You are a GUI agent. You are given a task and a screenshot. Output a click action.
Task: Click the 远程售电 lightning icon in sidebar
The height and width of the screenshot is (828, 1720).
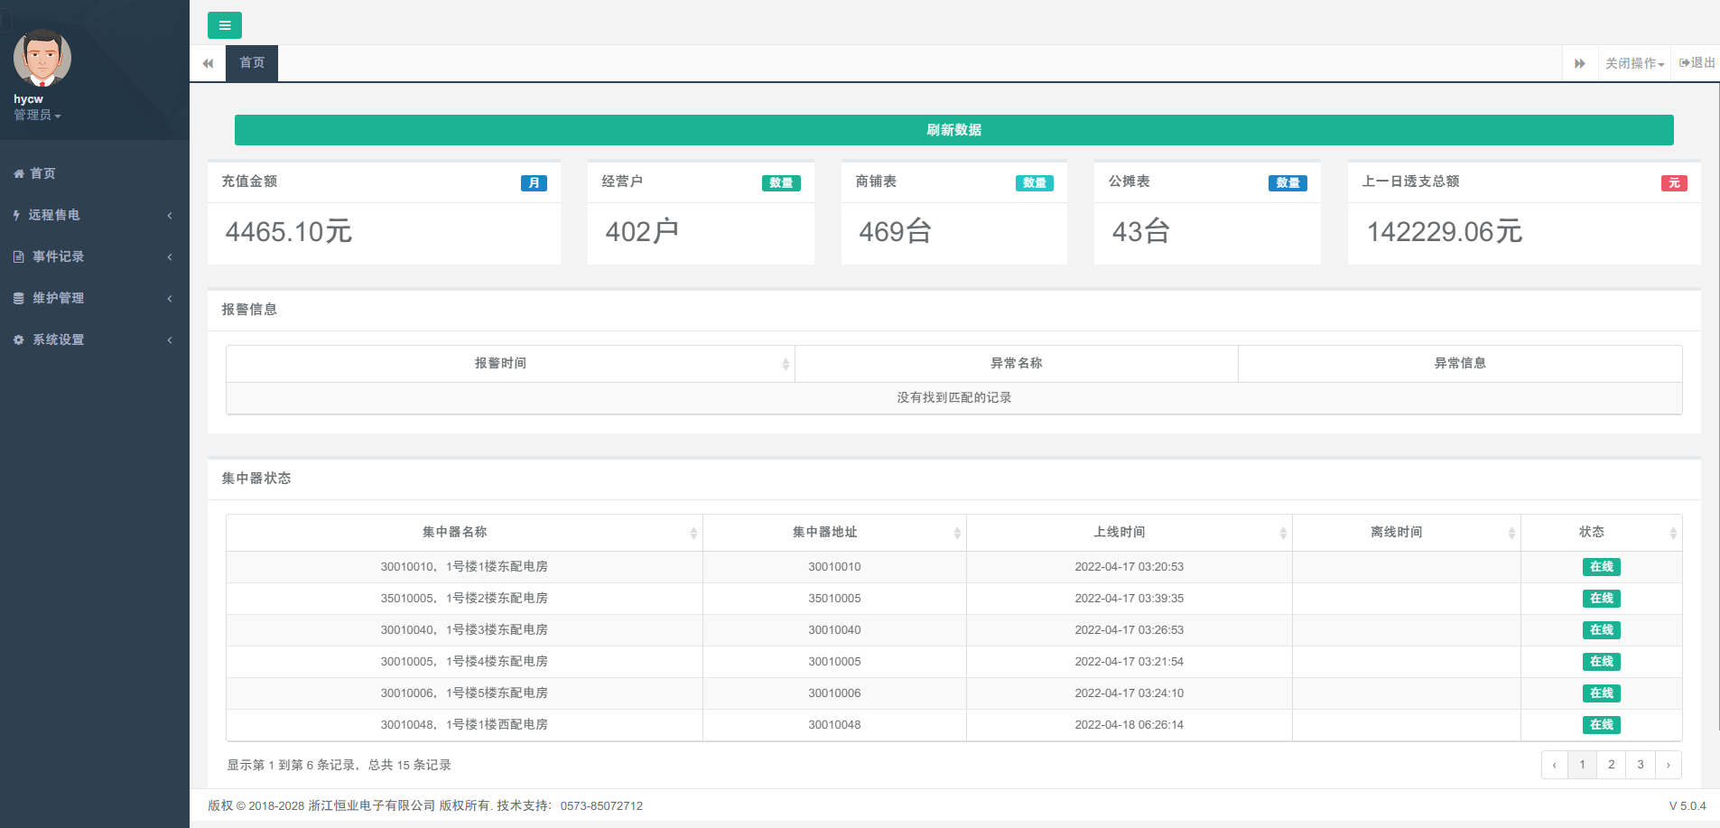pos(17,215)
